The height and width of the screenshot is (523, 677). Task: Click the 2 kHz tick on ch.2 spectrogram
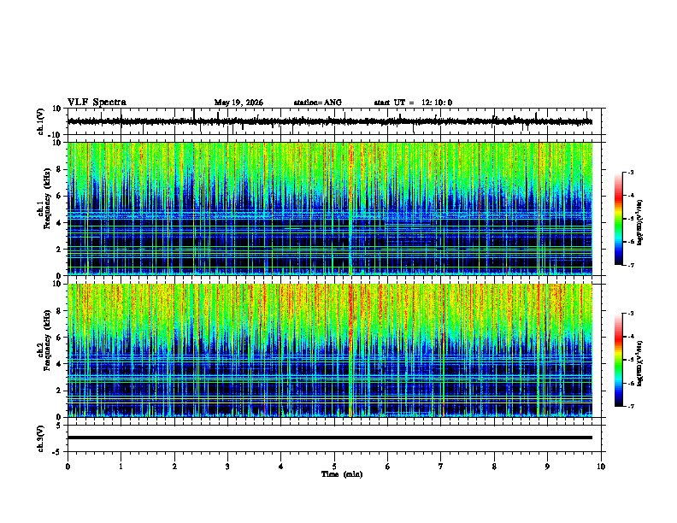coord(60,391)
